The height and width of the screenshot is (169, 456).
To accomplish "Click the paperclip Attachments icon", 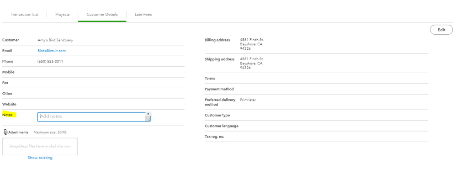I will coord(5,132).
